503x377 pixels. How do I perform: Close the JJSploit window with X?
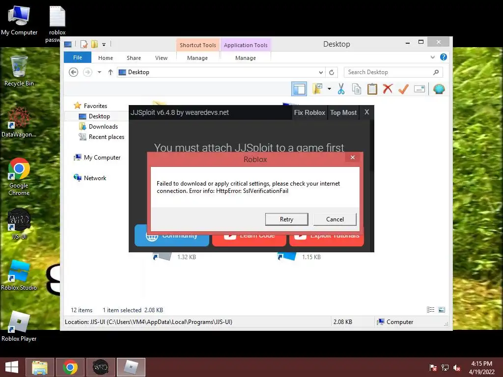366,112
